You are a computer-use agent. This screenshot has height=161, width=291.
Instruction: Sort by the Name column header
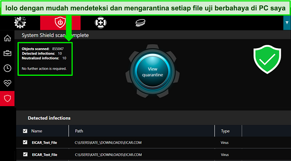[x=37, y=131]
